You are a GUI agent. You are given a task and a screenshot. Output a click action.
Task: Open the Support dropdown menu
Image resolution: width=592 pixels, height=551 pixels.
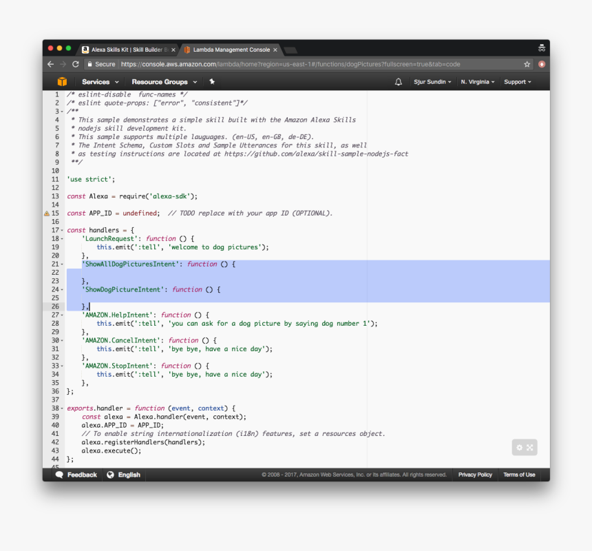518,81
